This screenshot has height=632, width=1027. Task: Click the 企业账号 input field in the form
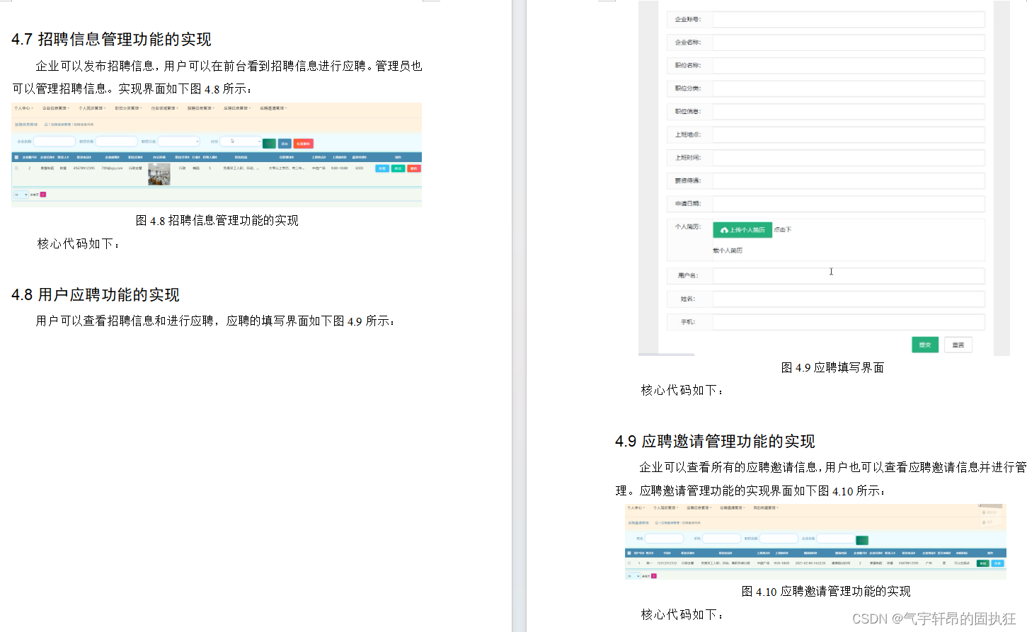pyautogui.click(x=849, y=19)
